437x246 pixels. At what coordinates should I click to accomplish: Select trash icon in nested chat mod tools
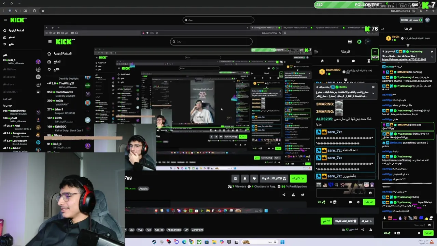(x=338, y=61)
